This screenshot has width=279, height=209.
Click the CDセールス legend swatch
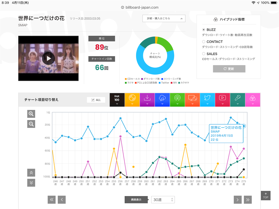(x=126, y=79)
